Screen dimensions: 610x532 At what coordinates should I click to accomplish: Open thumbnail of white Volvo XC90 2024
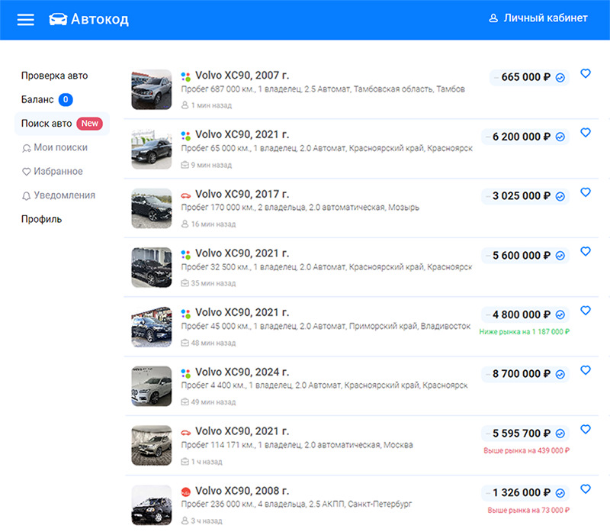[x=152, y=386]
